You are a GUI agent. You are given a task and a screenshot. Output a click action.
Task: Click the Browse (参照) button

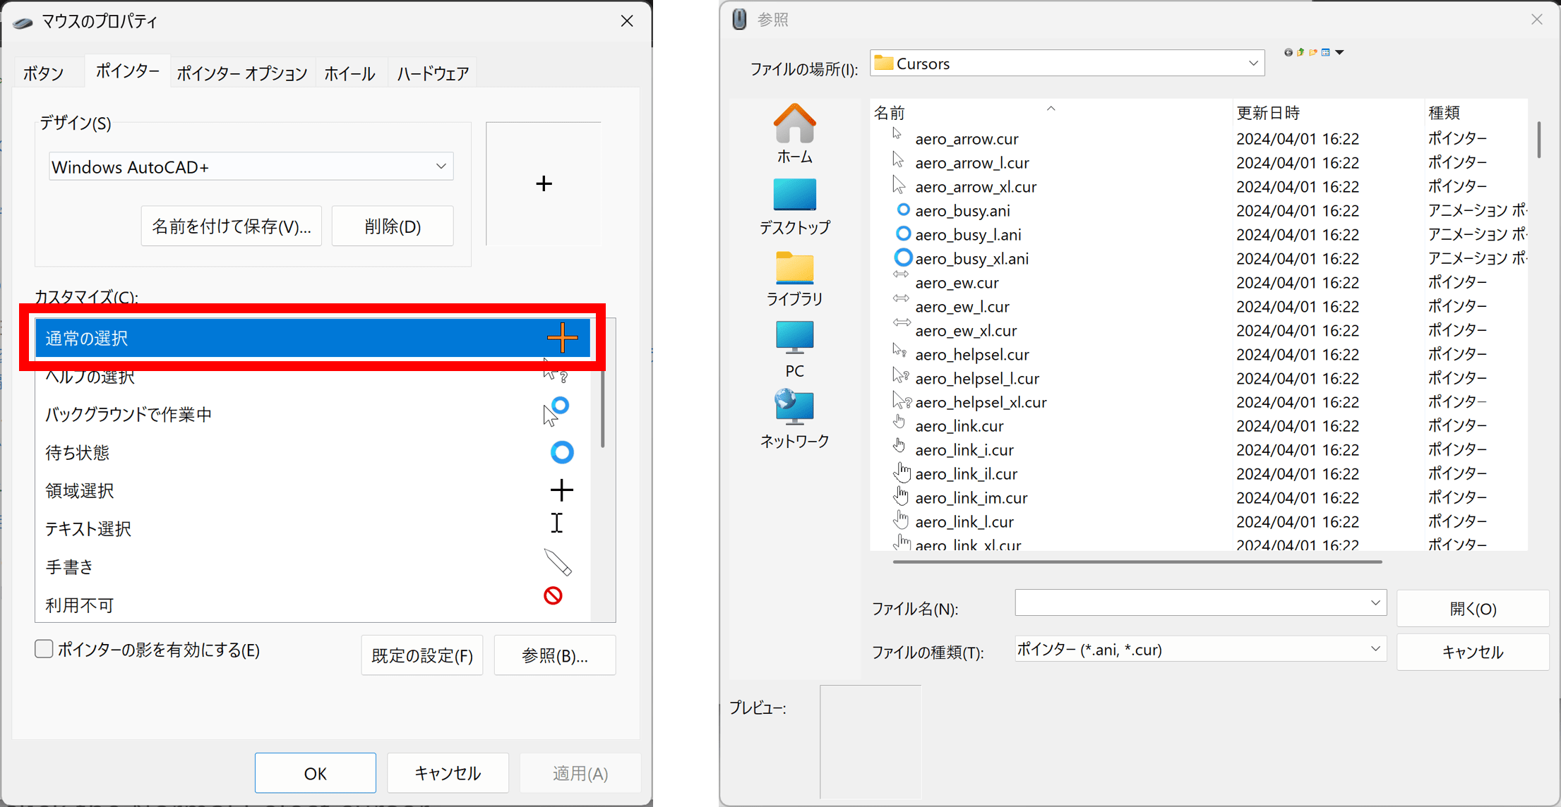554,655
